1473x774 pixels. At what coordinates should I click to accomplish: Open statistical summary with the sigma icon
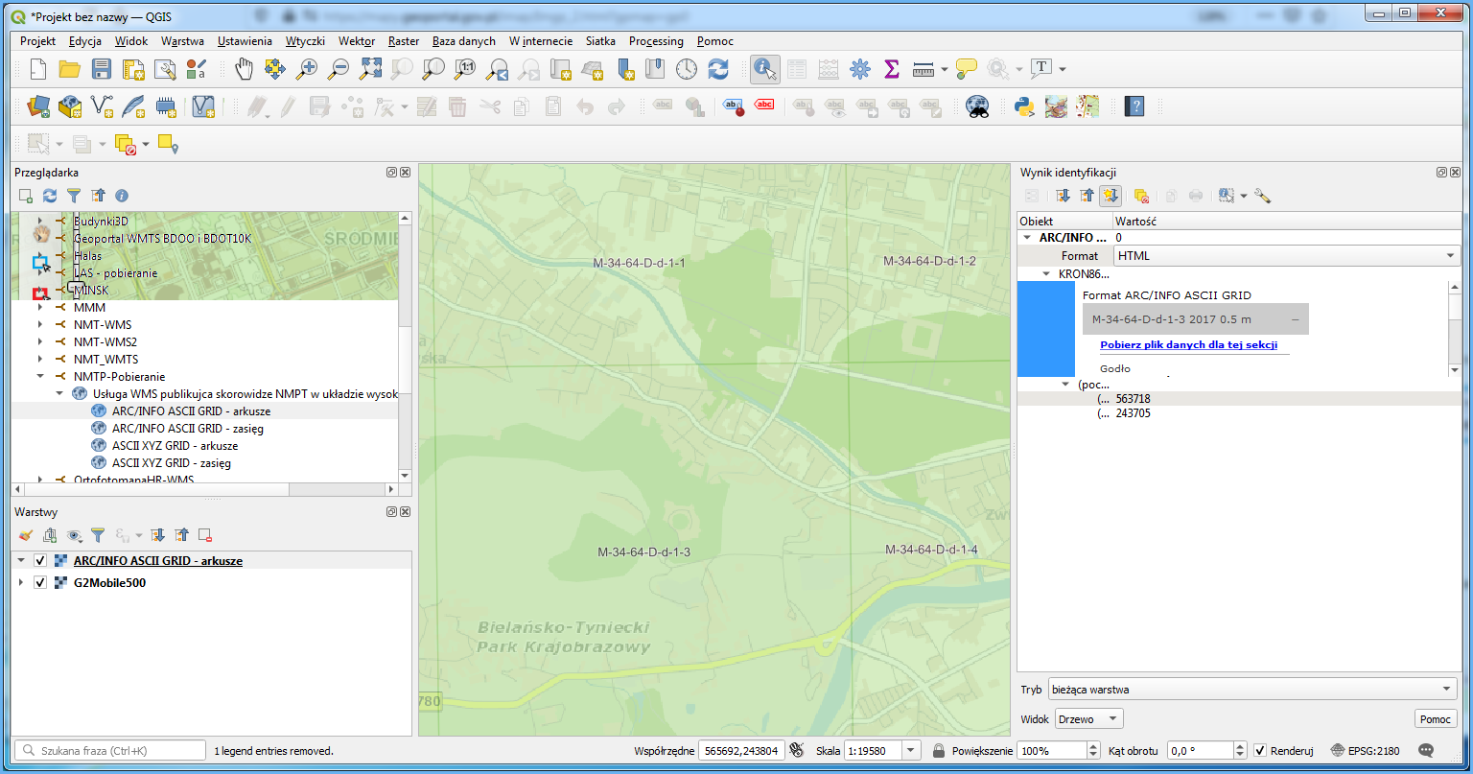891,69
